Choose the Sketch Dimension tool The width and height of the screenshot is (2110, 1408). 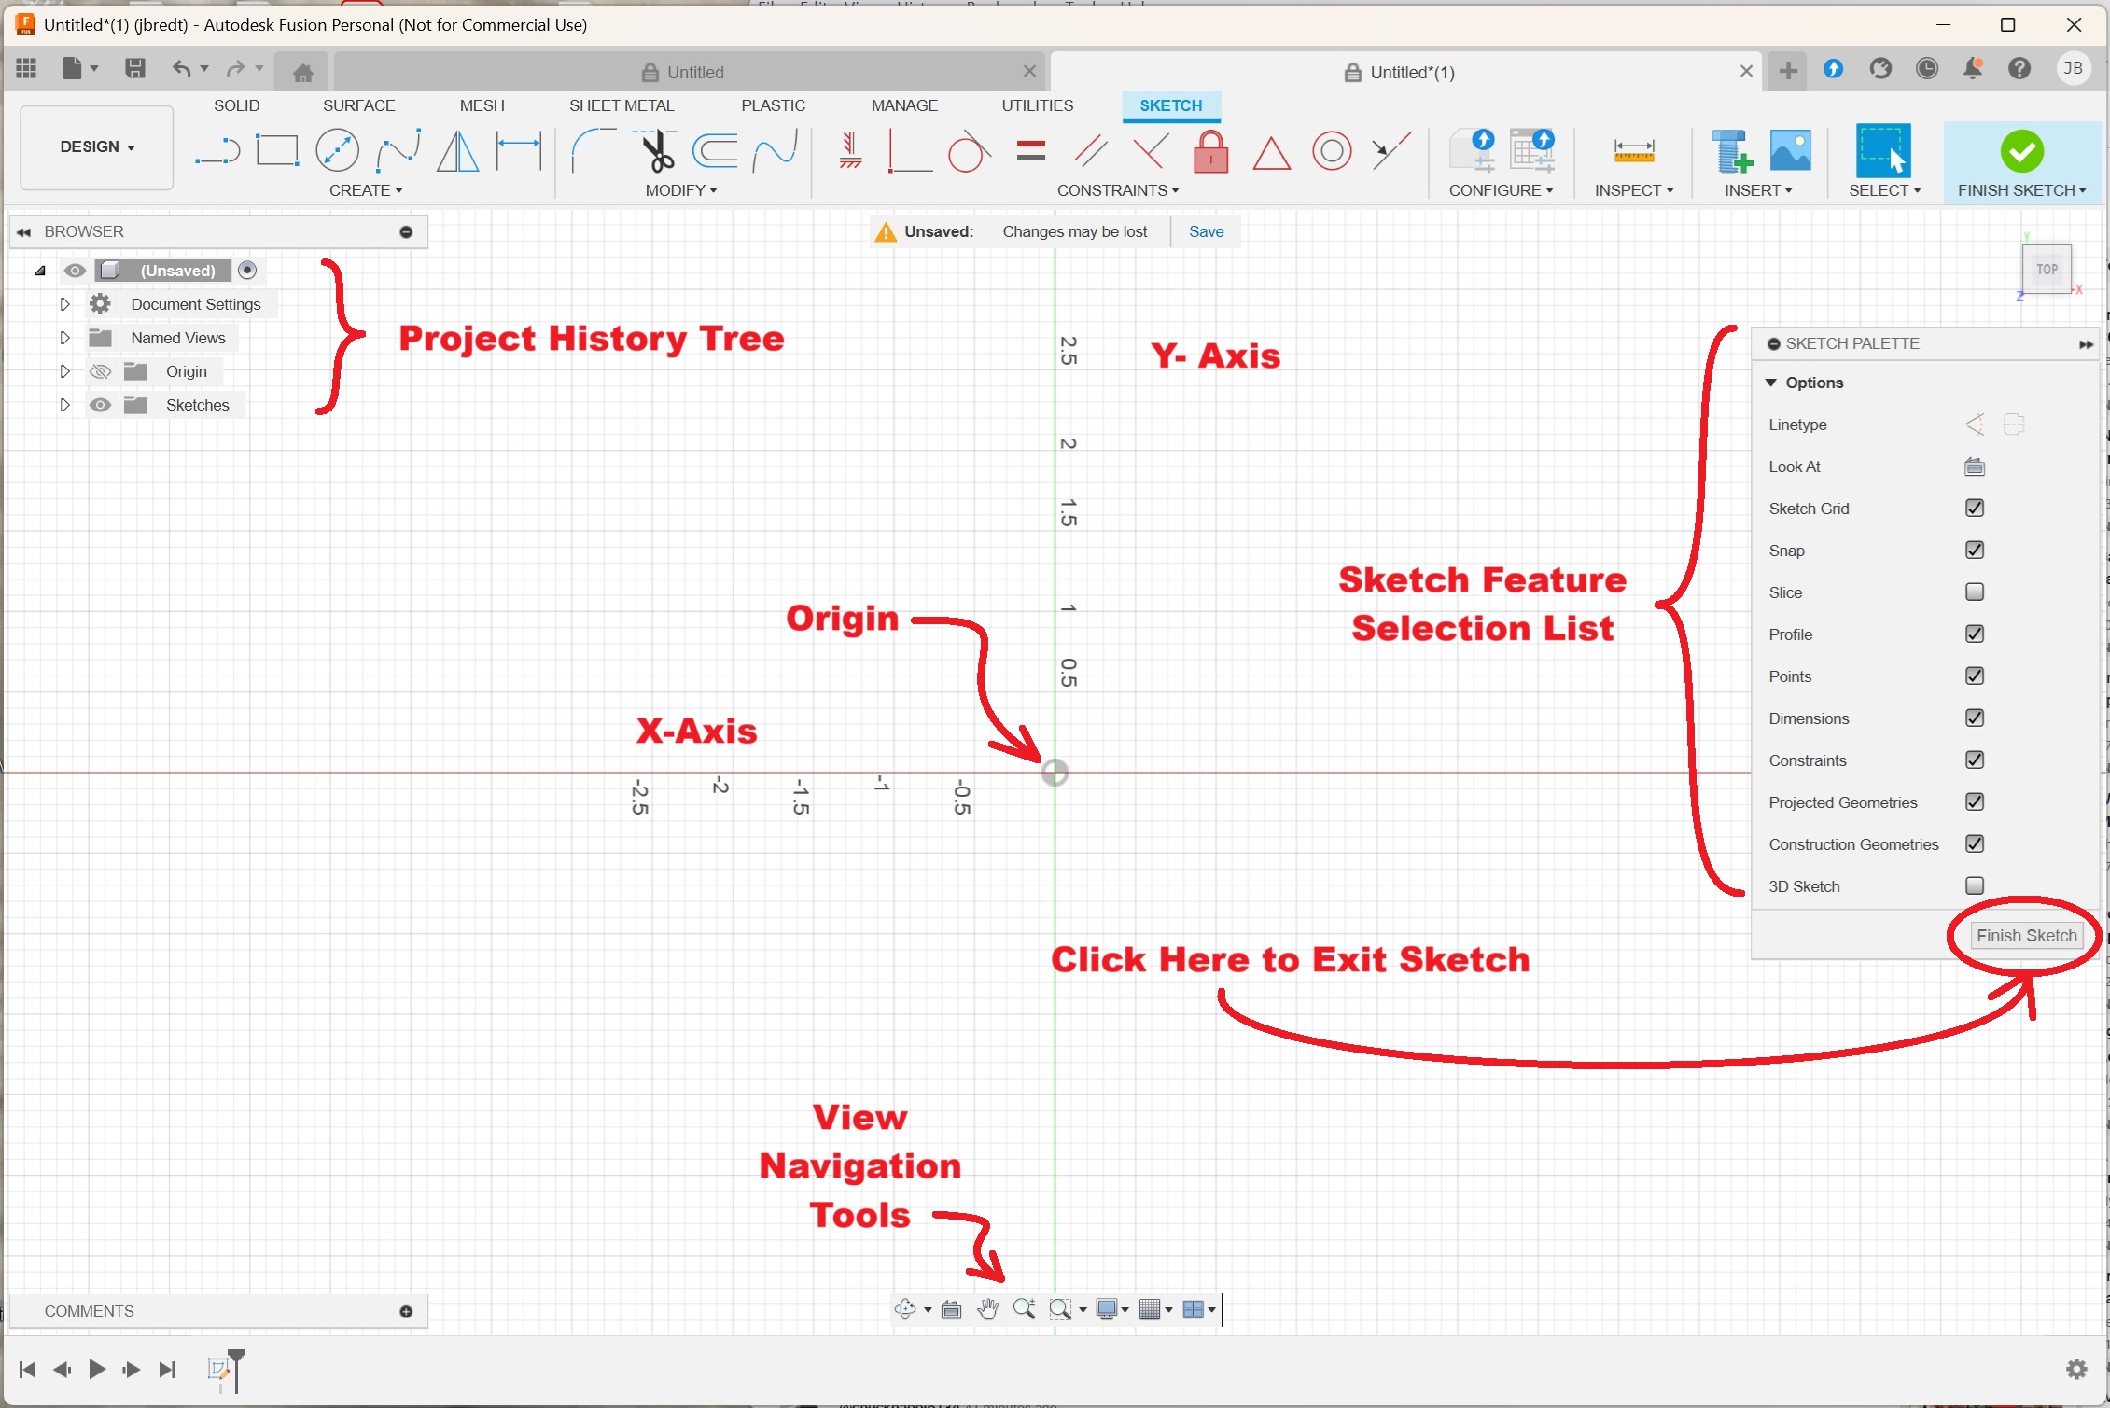(x=519, y=151)
